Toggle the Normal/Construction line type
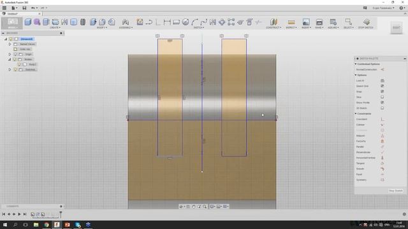This screenshot has height=229, width=408. (382, 69)
